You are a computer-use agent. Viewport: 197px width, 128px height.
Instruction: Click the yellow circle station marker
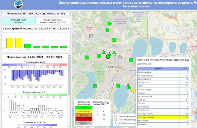click(x=133, y=90)
